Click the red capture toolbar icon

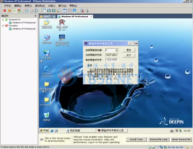82,11
